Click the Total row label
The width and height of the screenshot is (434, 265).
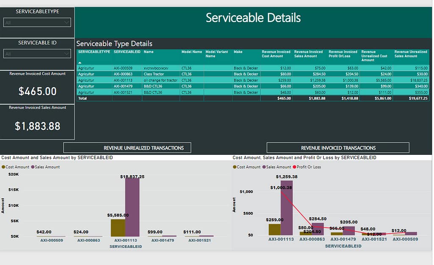pos(82,98)
